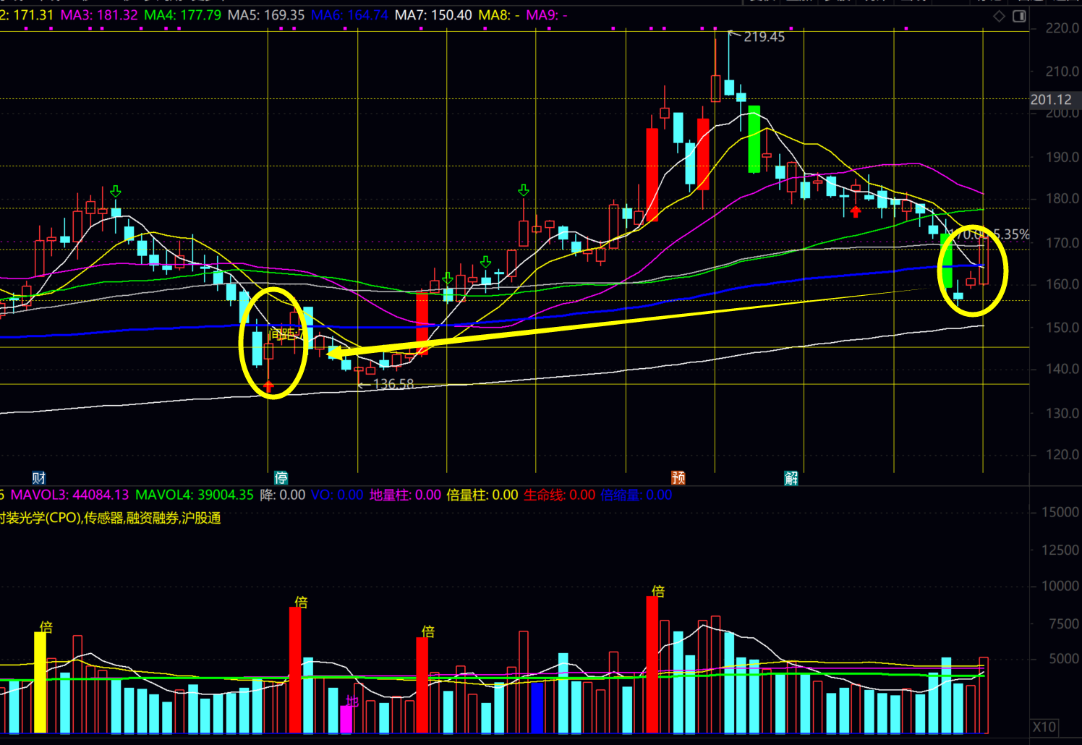Click the 201.12 price tag on axis

pyautogui.click(x=1051, y=100)
